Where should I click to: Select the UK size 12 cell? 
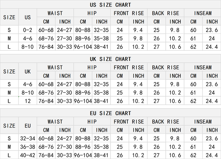(x=28, y=101)
